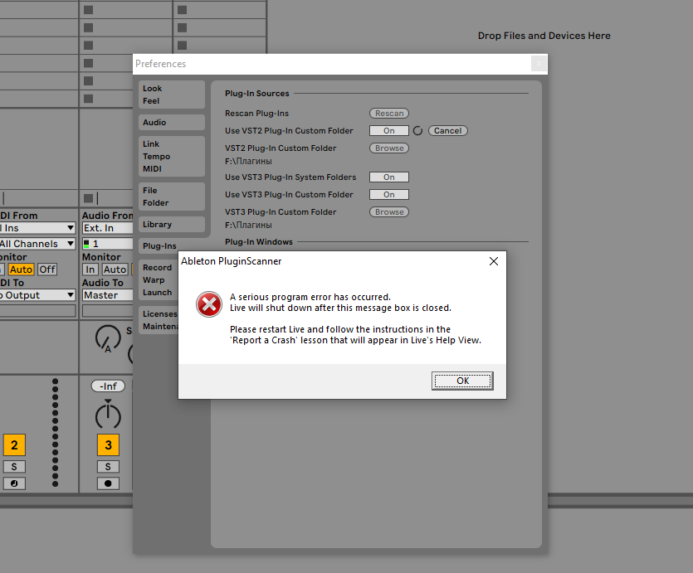Click the error icon in the PluginScanner dialog
Screen dimensions: 693x573
209,304
